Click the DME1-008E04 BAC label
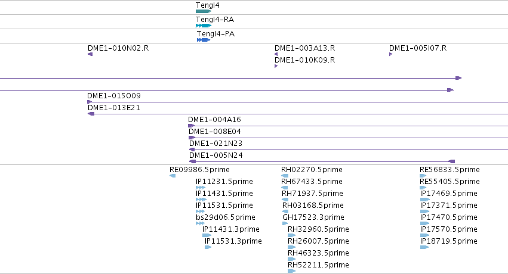 click(215, 132)
